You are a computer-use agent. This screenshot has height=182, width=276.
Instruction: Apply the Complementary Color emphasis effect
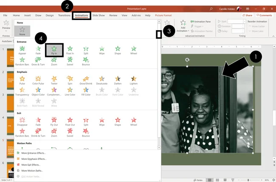54,91
